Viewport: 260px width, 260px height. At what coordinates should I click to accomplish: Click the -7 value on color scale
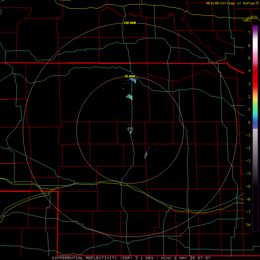(248, 212)
